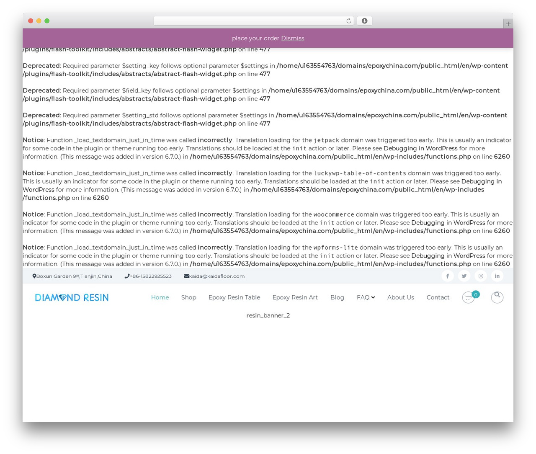
Task: Go to the Home menu item
Action: [160, 297]
